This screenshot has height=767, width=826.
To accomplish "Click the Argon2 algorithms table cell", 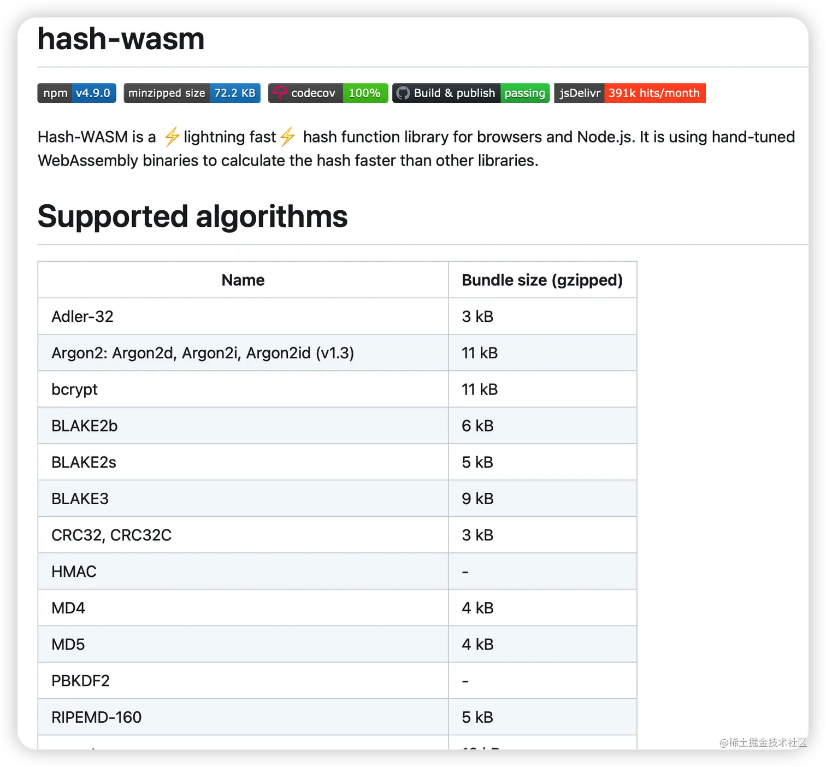I will click(x=243, y=353).
